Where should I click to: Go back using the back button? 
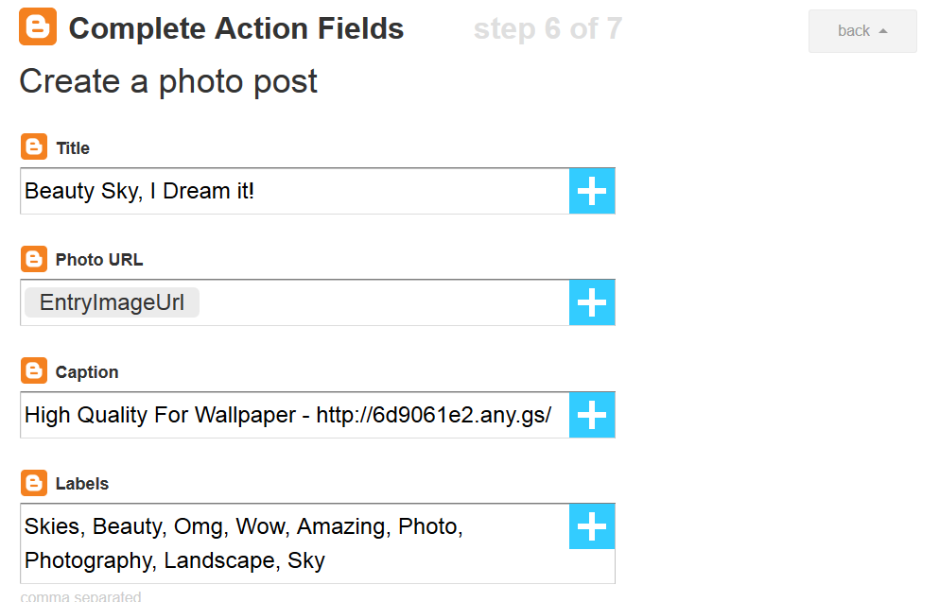(862, 31)
